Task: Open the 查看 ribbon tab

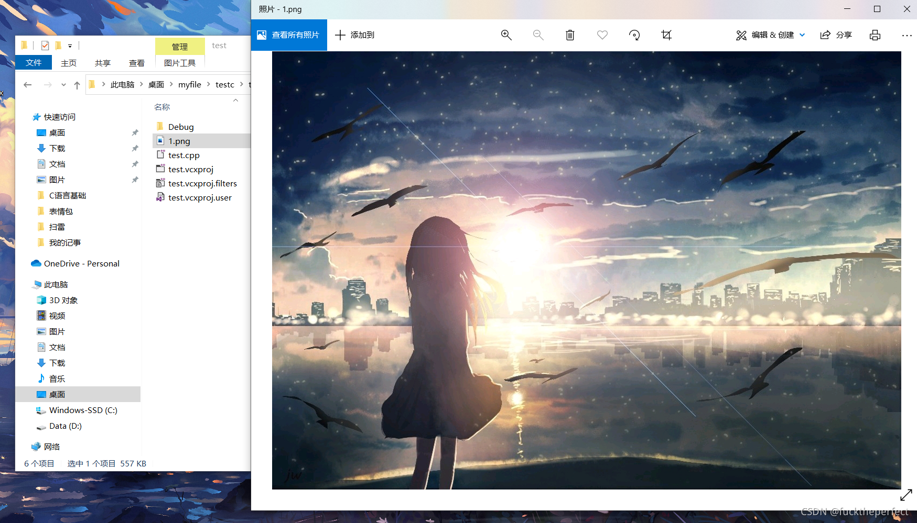Action: [x=137, y=63]
